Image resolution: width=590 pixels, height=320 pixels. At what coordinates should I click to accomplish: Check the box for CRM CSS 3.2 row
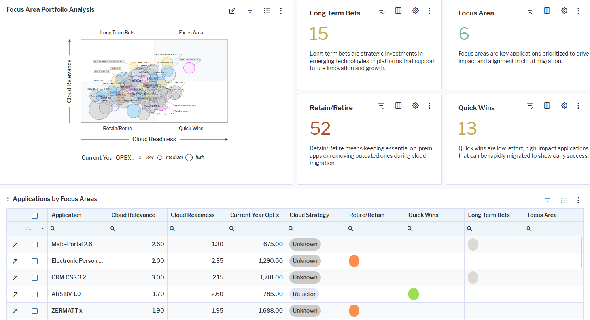pyautogui.click(x=35, y=278)
